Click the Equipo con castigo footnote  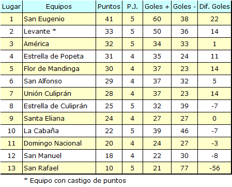coord(75,181)
